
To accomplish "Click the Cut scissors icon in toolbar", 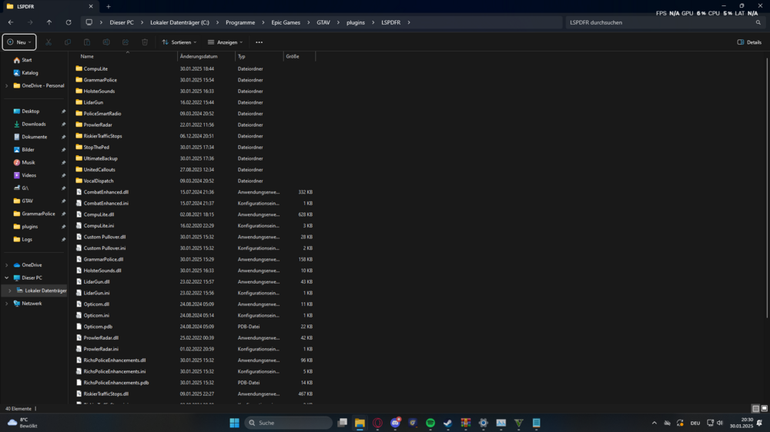I will tap(48, 42).
